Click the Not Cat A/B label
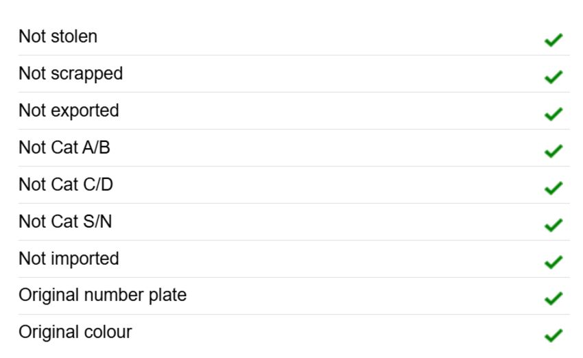583x358 pixels. pyautogui.click(x=64, y=147)
